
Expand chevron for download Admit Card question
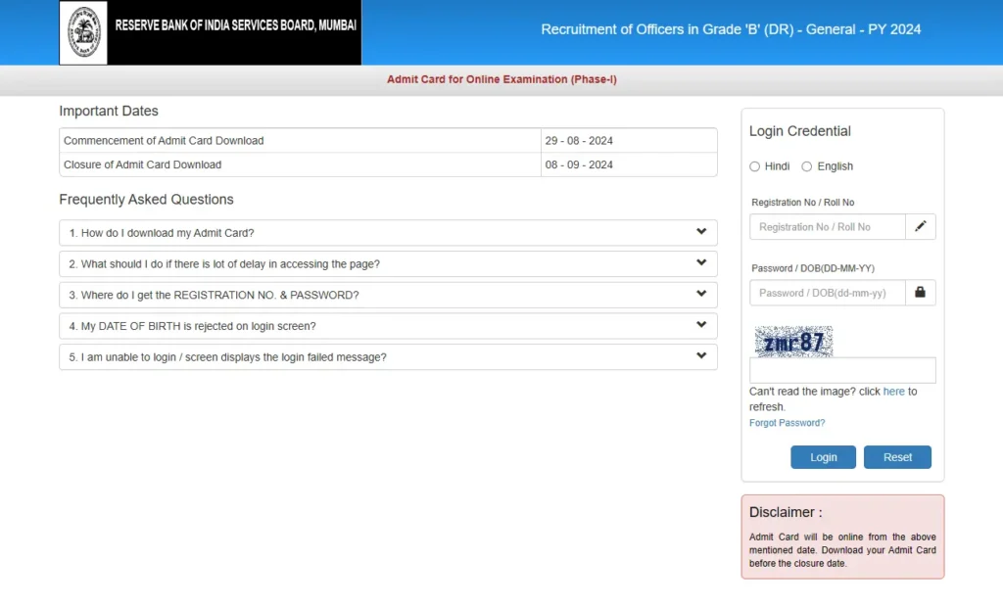pyautogui.click(x=701, y=232)
